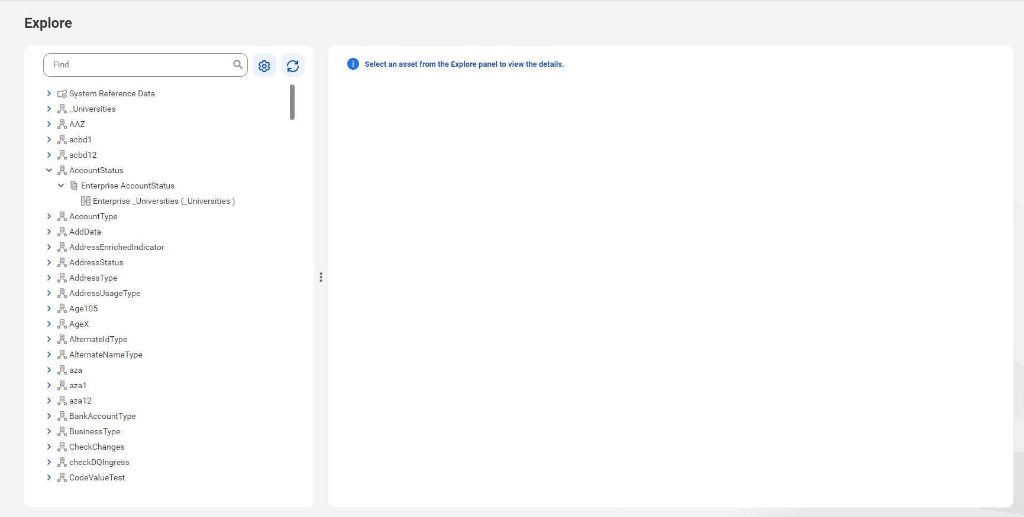1024x517 pixels.
Task: Select the aza tree item
Action: click(x=76, y=370)
